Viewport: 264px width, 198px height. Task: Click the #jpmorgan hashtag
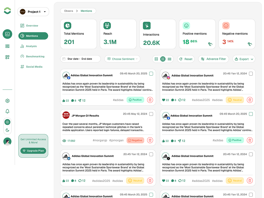(x=116, y=140)
